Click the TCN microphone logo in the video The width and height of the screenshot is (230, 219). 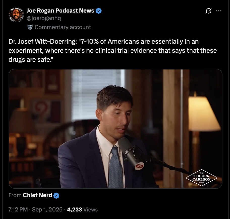[139, 166]
